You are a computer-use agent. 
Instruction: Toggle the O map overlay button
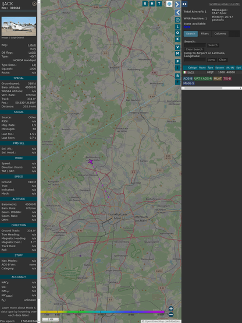click(177, 33)
